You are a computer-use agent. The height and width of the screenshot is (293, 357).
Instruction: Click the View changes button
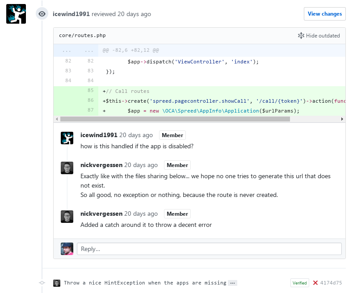click(325, 14)
